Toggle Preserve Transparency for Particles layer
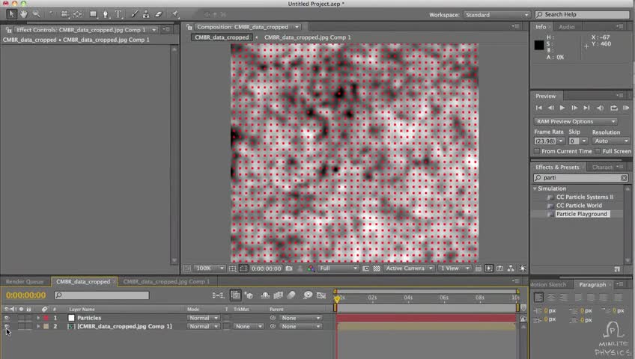635x359 pixels. [227, 318]
